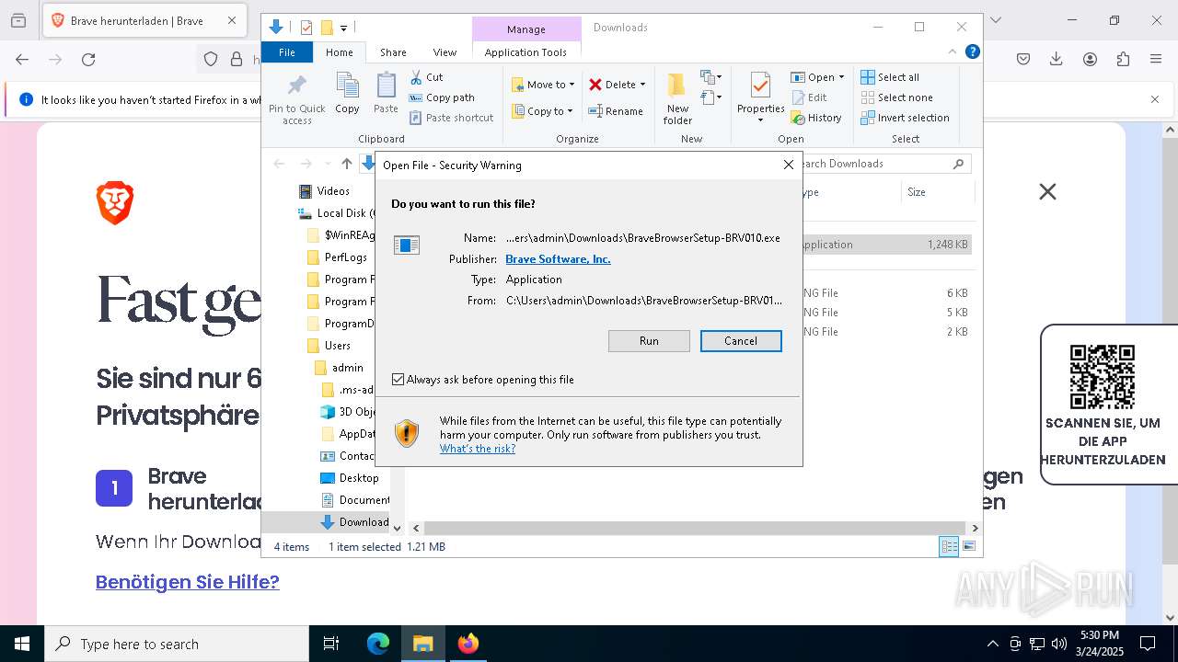
Task: Select Downloads in navigation tree
Action: click(x=364, y=522)
